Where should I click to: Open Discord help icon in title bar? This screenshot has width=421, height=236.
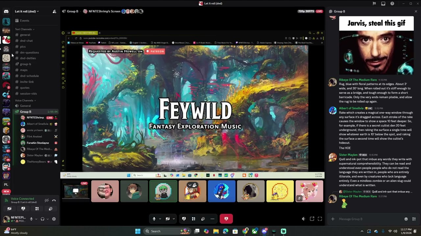click(x=392, y=4)
